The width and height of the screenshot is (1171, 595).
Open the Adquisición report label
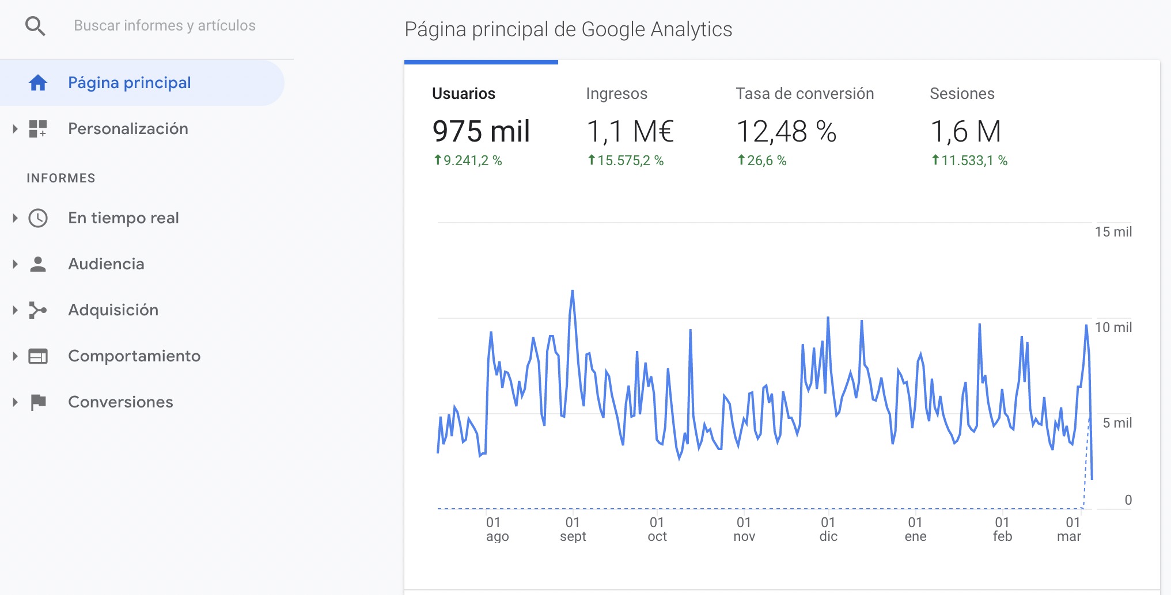point(113,310)
